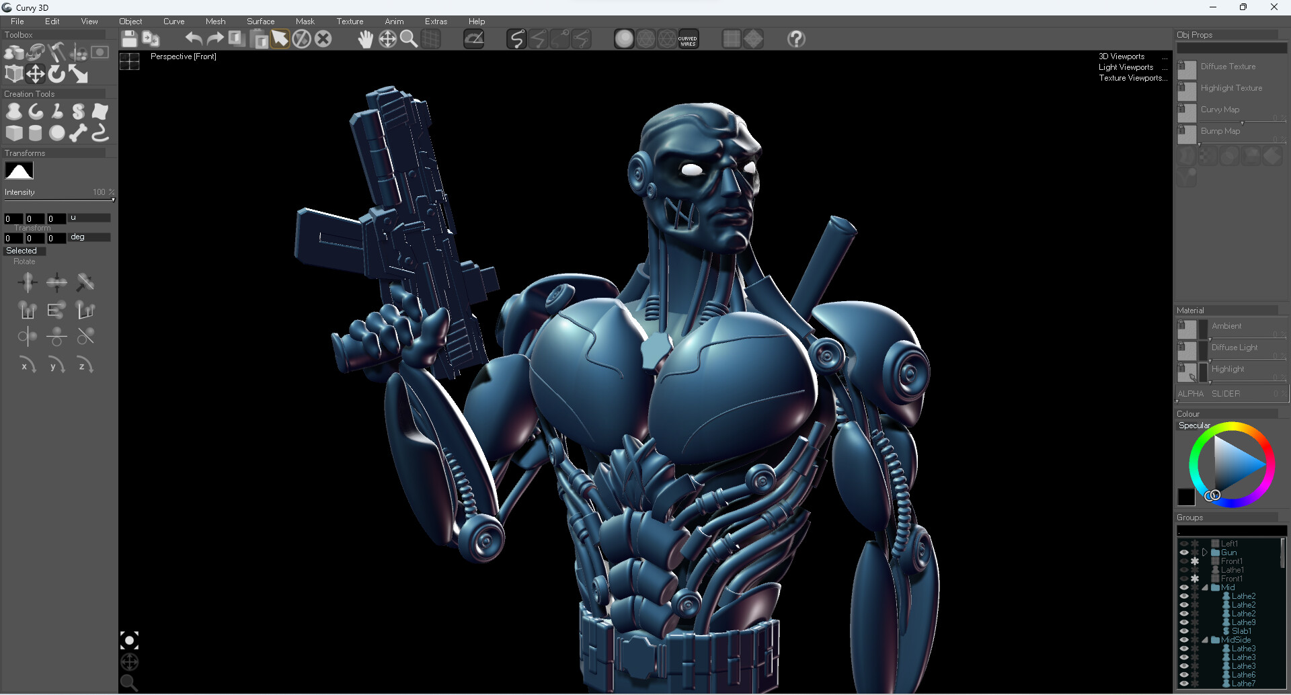The height and width of the screenshot is (695, 1291).
Task: Hide the Slab1 object with eye icon
Action: [x=1184, y=631]
